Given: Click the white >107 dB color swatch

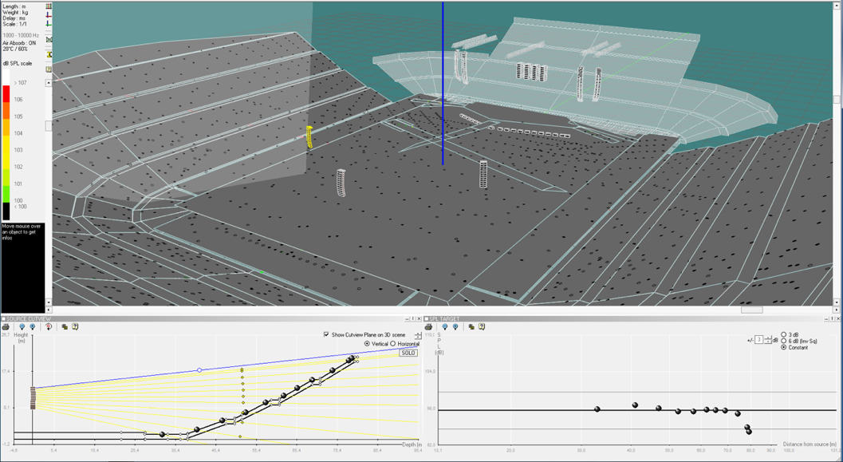Looking at the screenshot, I should [x=6, y=78].
